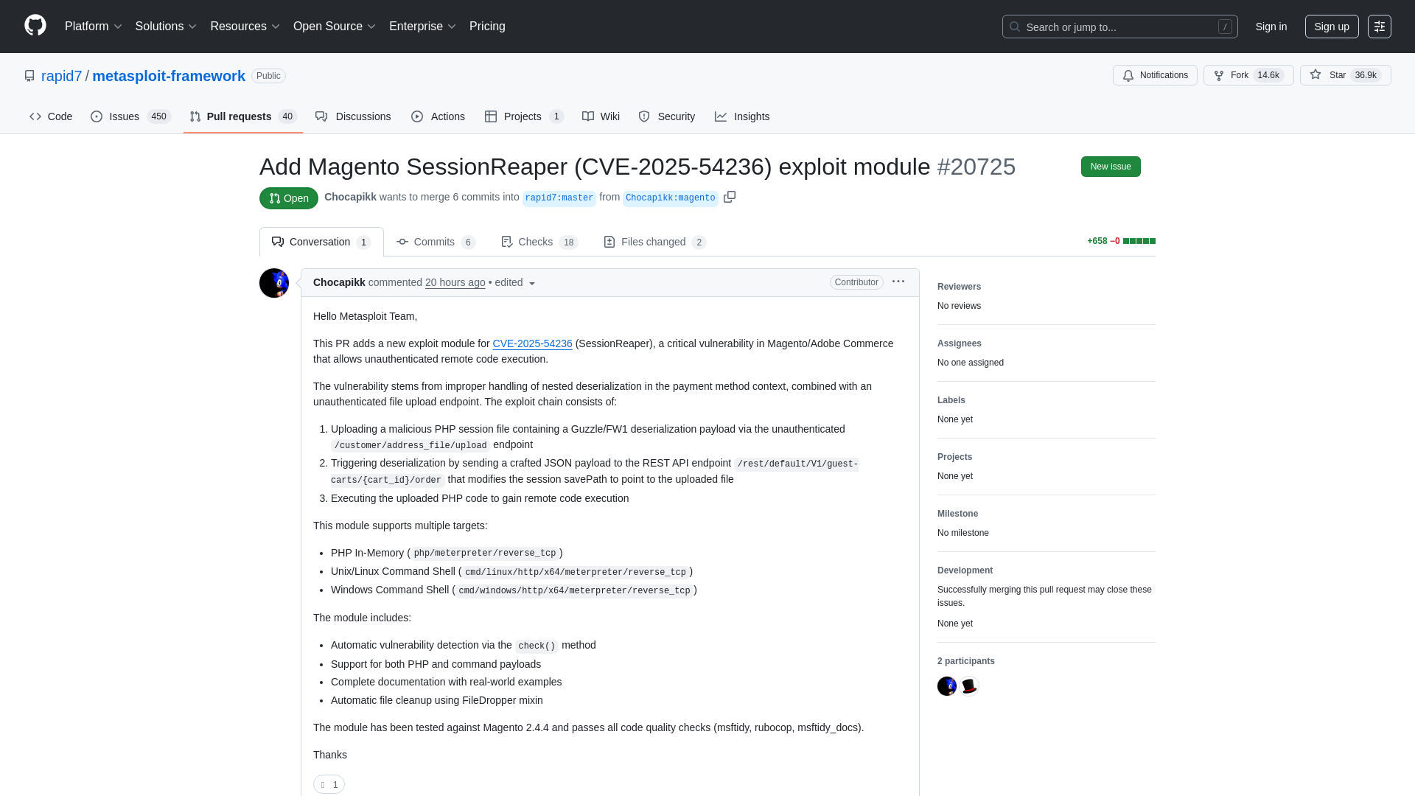The image size is (1415, 796).
Task: Expand the Open Source navigation dropdown
Action: pyautogui.click(x=334, y=27)
